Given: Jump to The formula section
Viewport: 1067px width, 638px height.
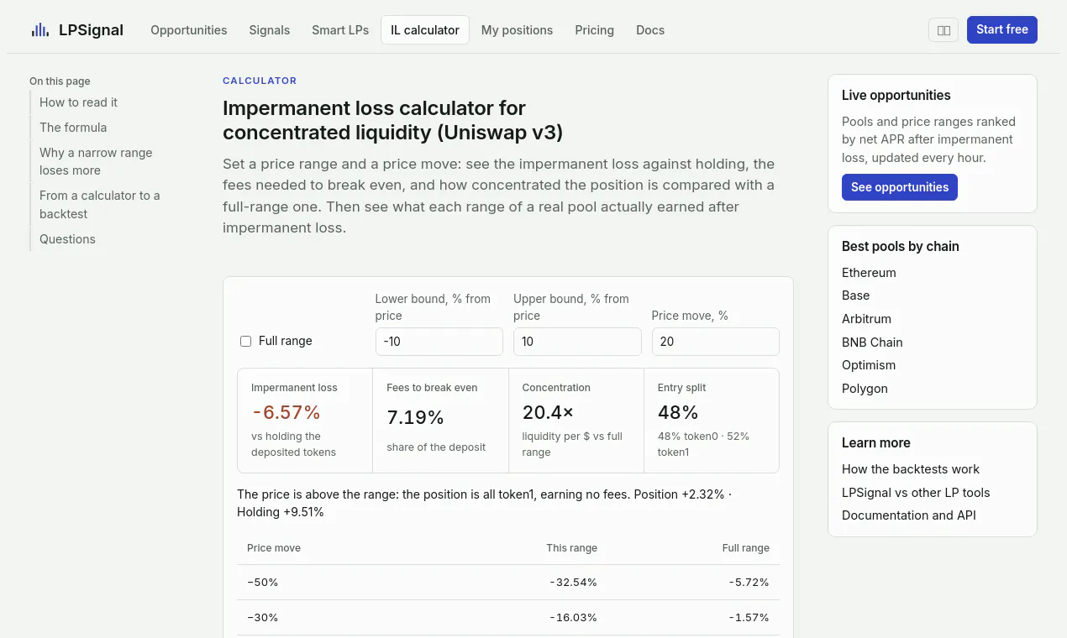Looking at the screenshot, I should point(73,128).
